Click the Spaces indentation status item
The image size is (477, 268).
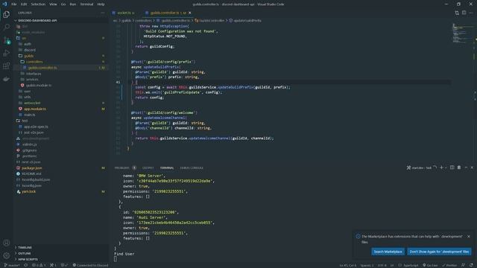[367, 265]
